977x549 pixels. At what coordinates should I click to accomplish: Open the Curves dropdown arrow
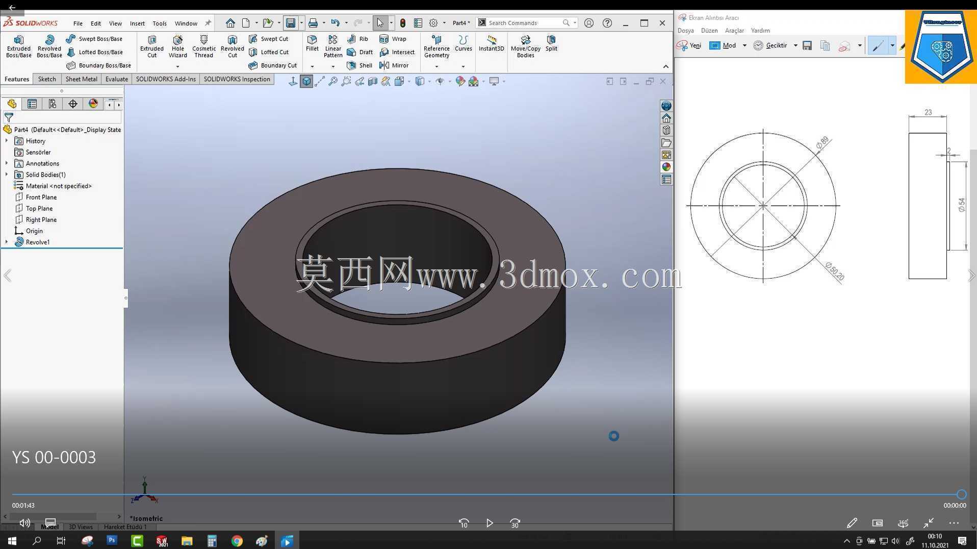coord(463,66)
